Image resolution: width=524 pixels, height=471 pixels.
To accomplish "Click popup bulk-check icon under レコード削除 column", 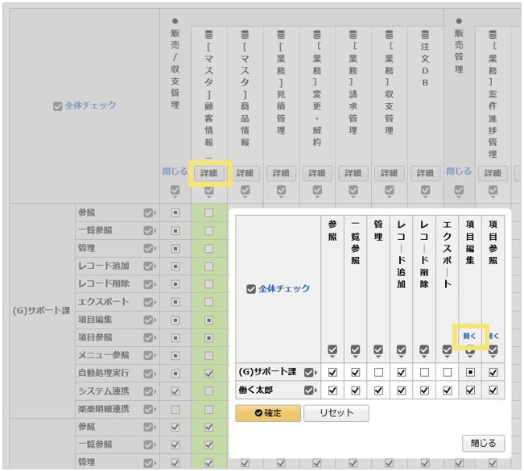I will coord(424,351).
